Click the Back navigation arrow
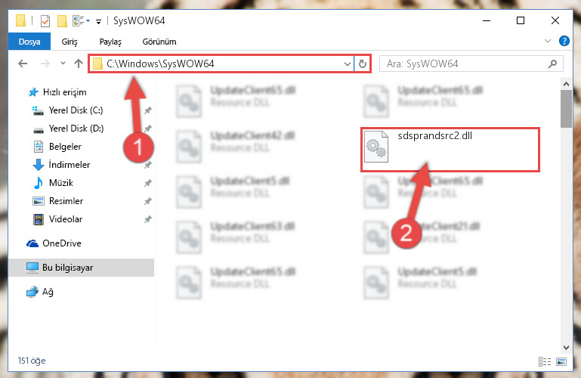 click(x=23, y=64)
